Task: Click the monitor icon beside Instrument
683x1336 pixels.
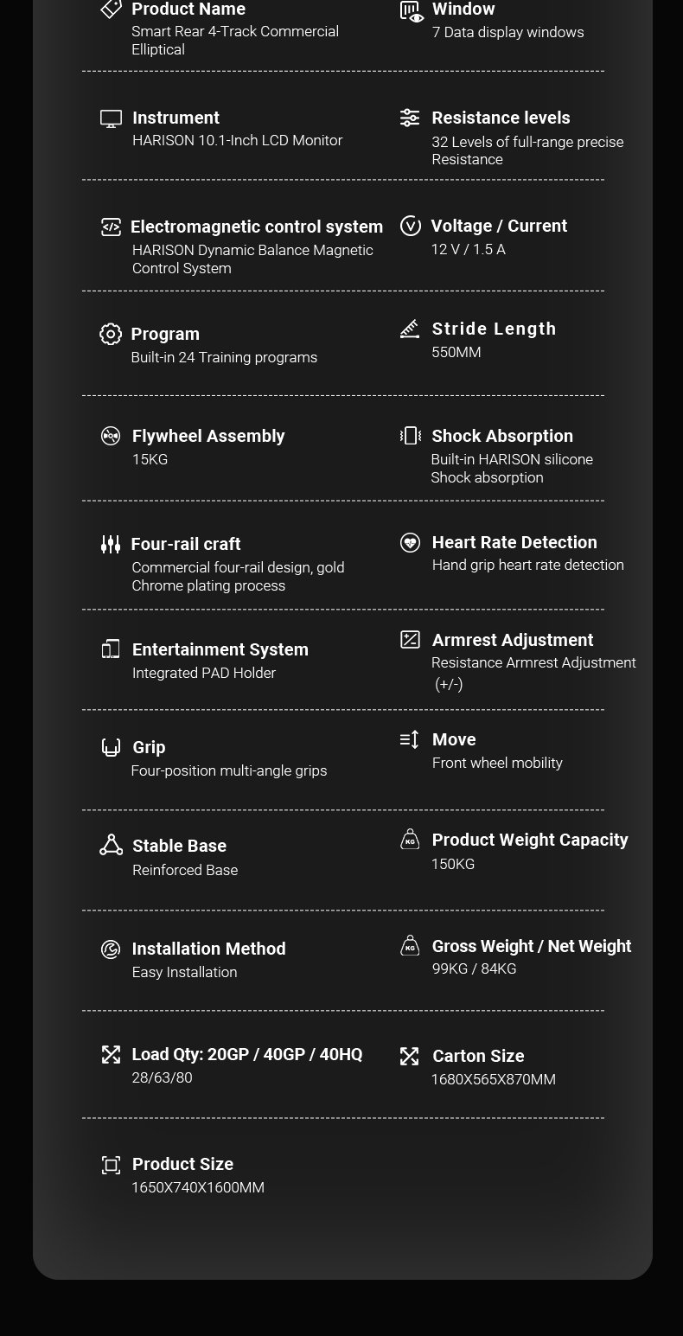Action: (x=111, y=118)
